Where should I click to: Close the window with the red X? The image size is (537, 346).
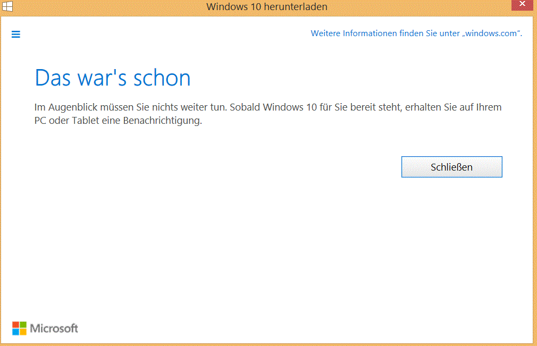(x=522, y=5)
